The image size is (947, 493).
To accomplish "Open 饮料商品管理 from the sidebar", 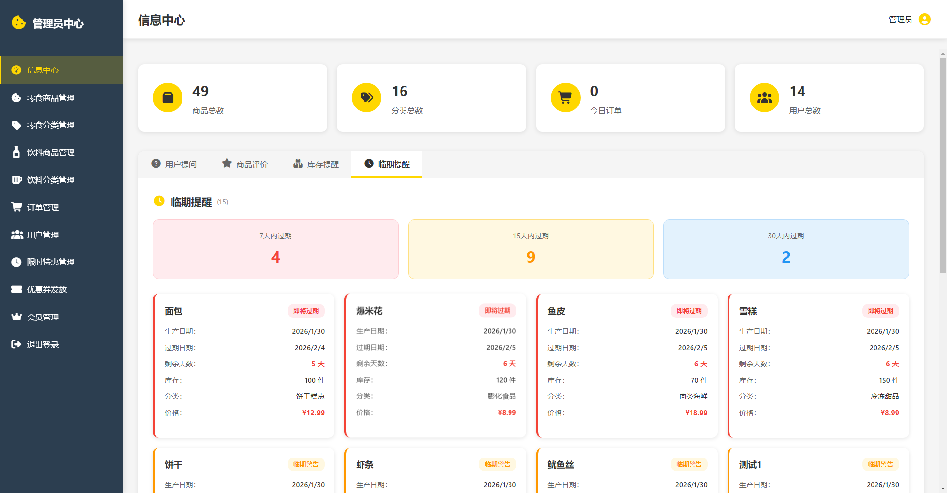I will click(x=50, y=153).
